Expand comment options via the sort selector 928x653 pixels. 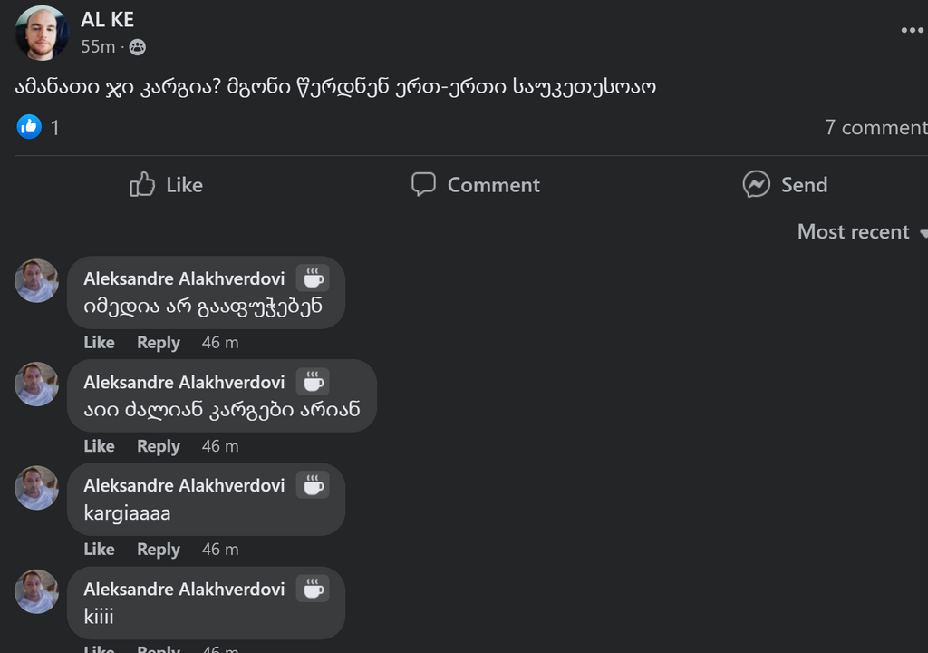tap(853, 232)
